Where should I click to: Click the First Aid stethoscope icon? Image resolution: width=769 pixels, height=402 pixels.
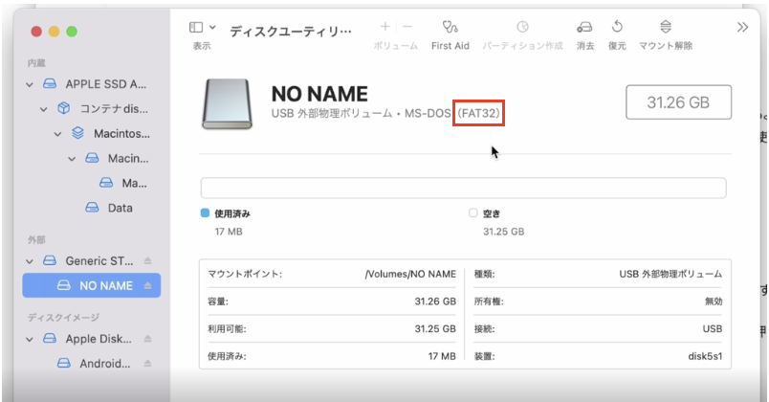click(450, 28)
